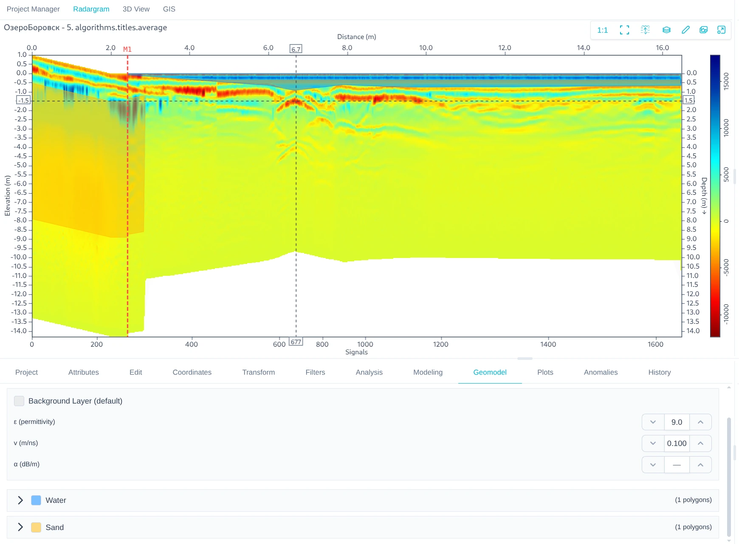Increase the attenuation α (dB/m) value
Screen dimensions: 739x544
pos(700,465)
